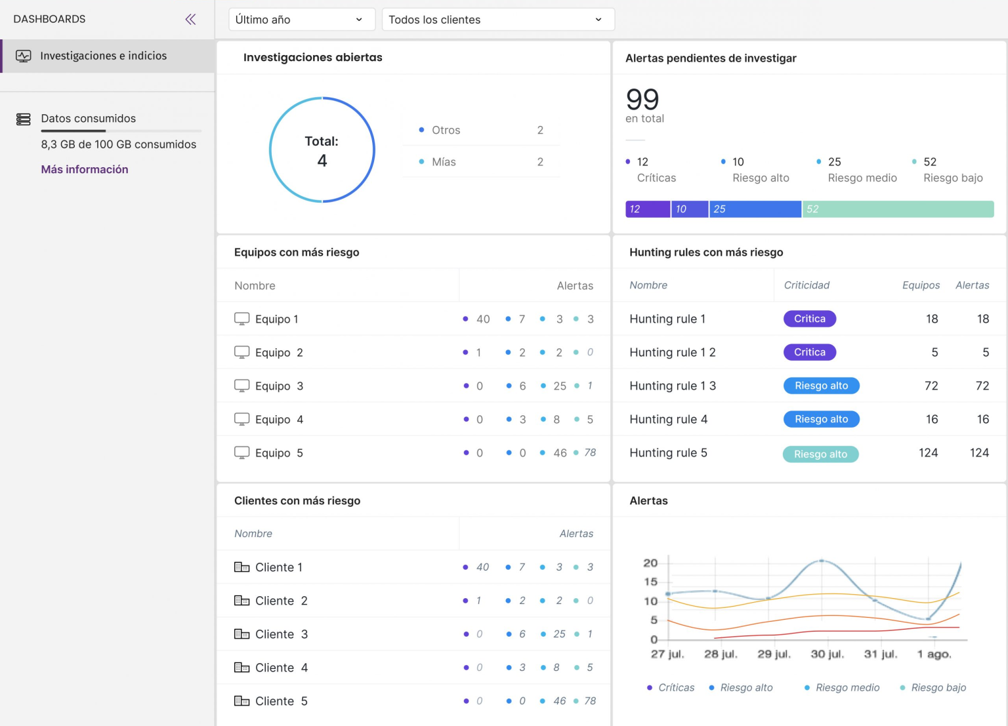Click the Critica badge for Hunting rule 1
1008x726 pixels.
pyautogui.click(x=809, y=319)
